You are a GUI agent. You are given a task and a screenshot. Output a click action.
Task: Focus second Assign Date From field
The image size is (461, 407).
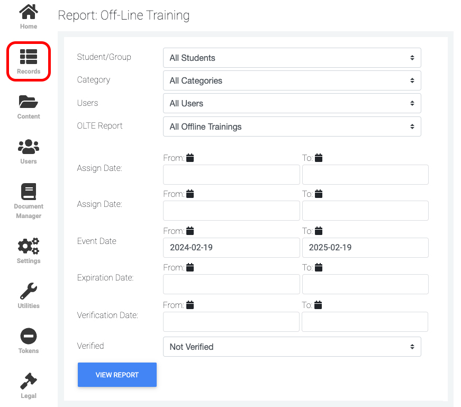tap(231, 211)
